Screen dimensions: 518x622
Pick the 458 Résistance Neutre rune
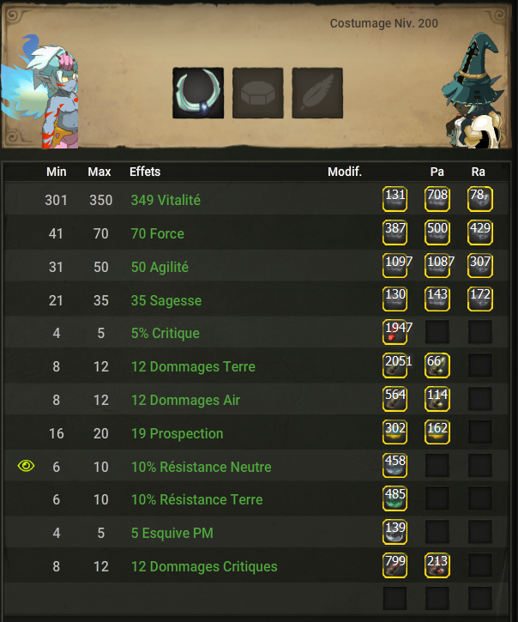tap(395, 465)
